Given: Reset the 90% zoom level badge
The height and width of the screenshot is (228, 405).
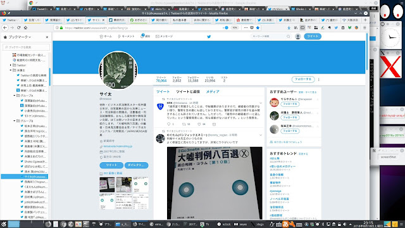Looking at the screenshot, I should pyautogui.click(x=235, y=28).
